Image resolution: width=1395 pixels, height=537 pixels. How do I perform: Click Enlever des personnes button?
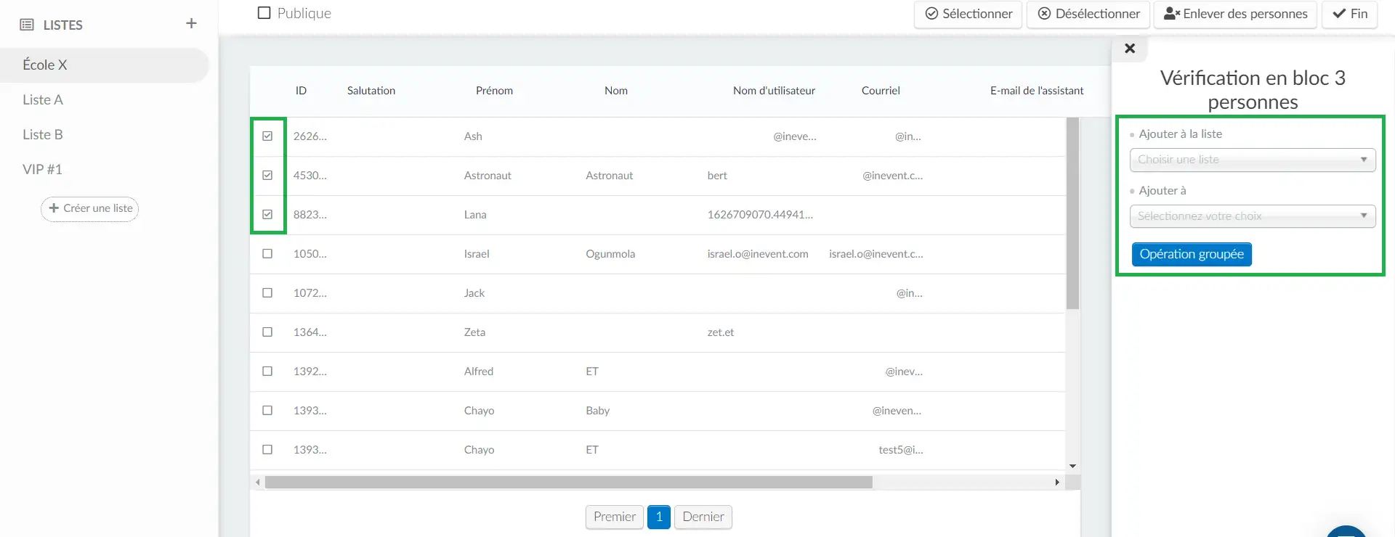pyautogui.click(x=1235, y=14)
